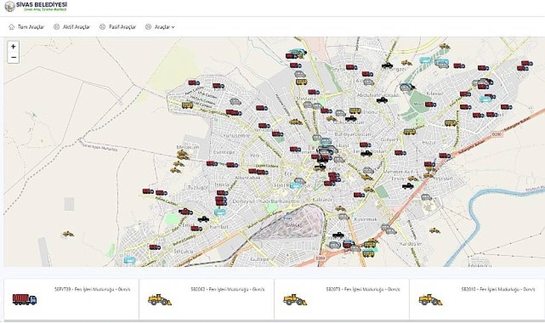Select the yellow loader icon for 582010
Image resolution: width=545 pixels, height=323 pixels.
click(430, 300)
